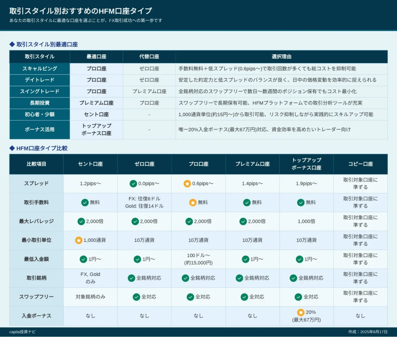
Task: Click check icon beside ゼロ口座 最低入金額 1円〜
Action: pyautogui.click(x=137, y=259)
